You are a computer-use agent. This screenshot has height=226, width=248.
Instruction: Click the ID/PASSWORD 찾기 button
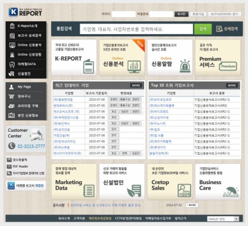[x=224, y=14]
